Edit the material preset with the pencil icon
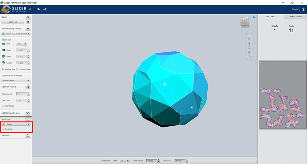Image resolution: width=307 pixels, height=164 pixels. 3,33
